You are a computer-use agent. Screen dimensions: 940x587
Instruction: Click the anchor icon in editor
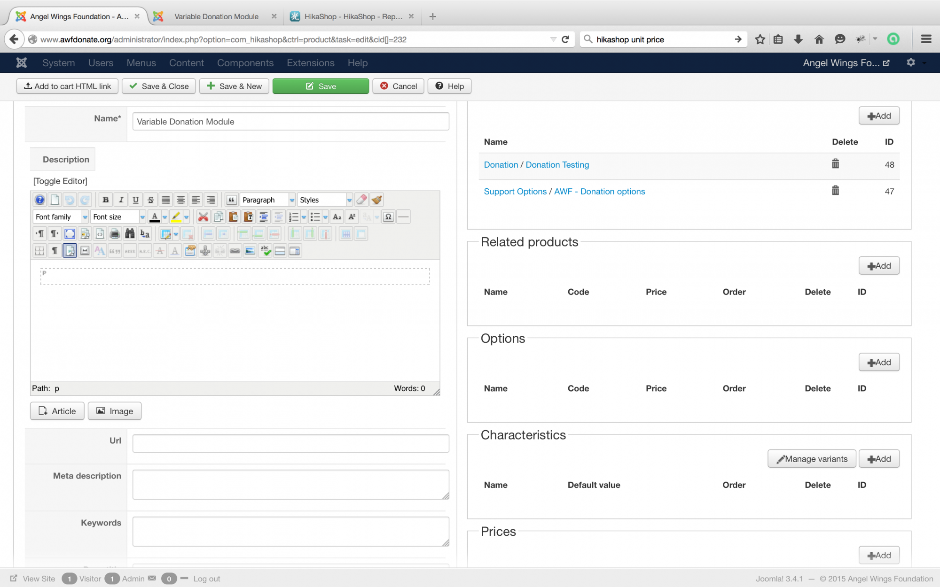point(205,251)
